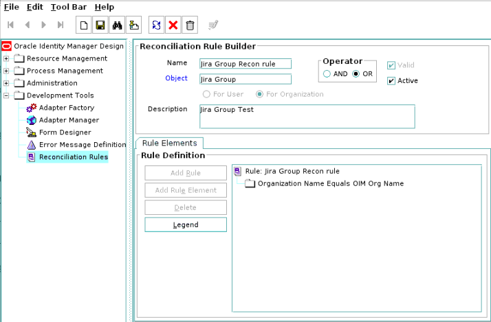Select Resource Management label in tree

point(67,58)
